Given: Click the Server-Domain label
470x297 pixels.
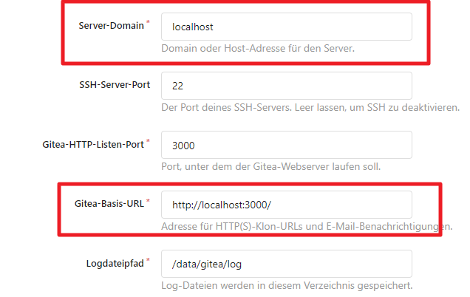Looking at the screenshot, I should (x=111, y=26).
